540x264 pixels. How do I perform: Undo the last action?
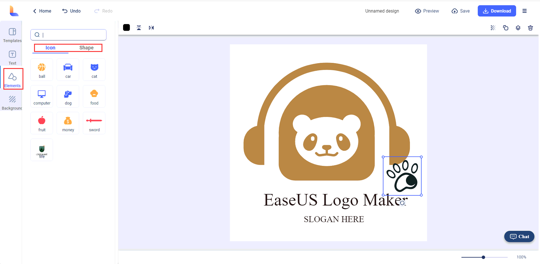[x=71, y=11]
